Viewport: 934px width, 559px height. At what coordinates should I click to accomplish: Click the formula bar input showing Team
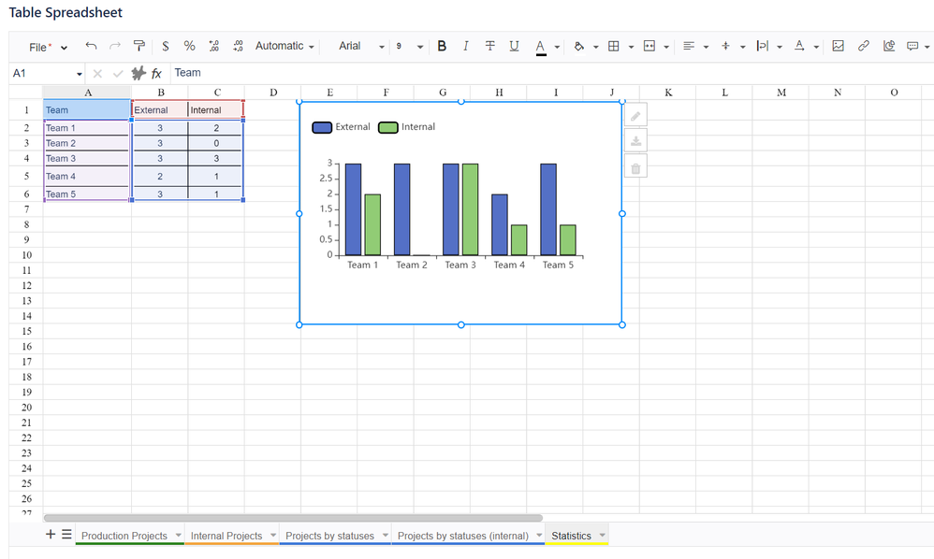coord(551,73)
